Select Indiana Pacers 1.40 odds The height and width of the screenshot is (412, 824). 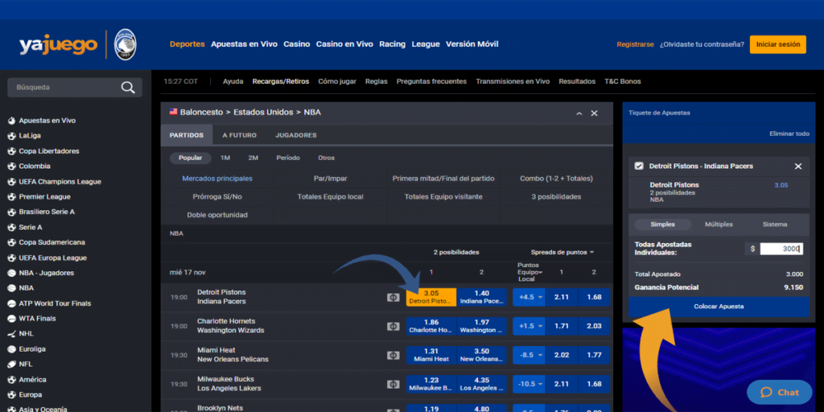tap(482, 297)
